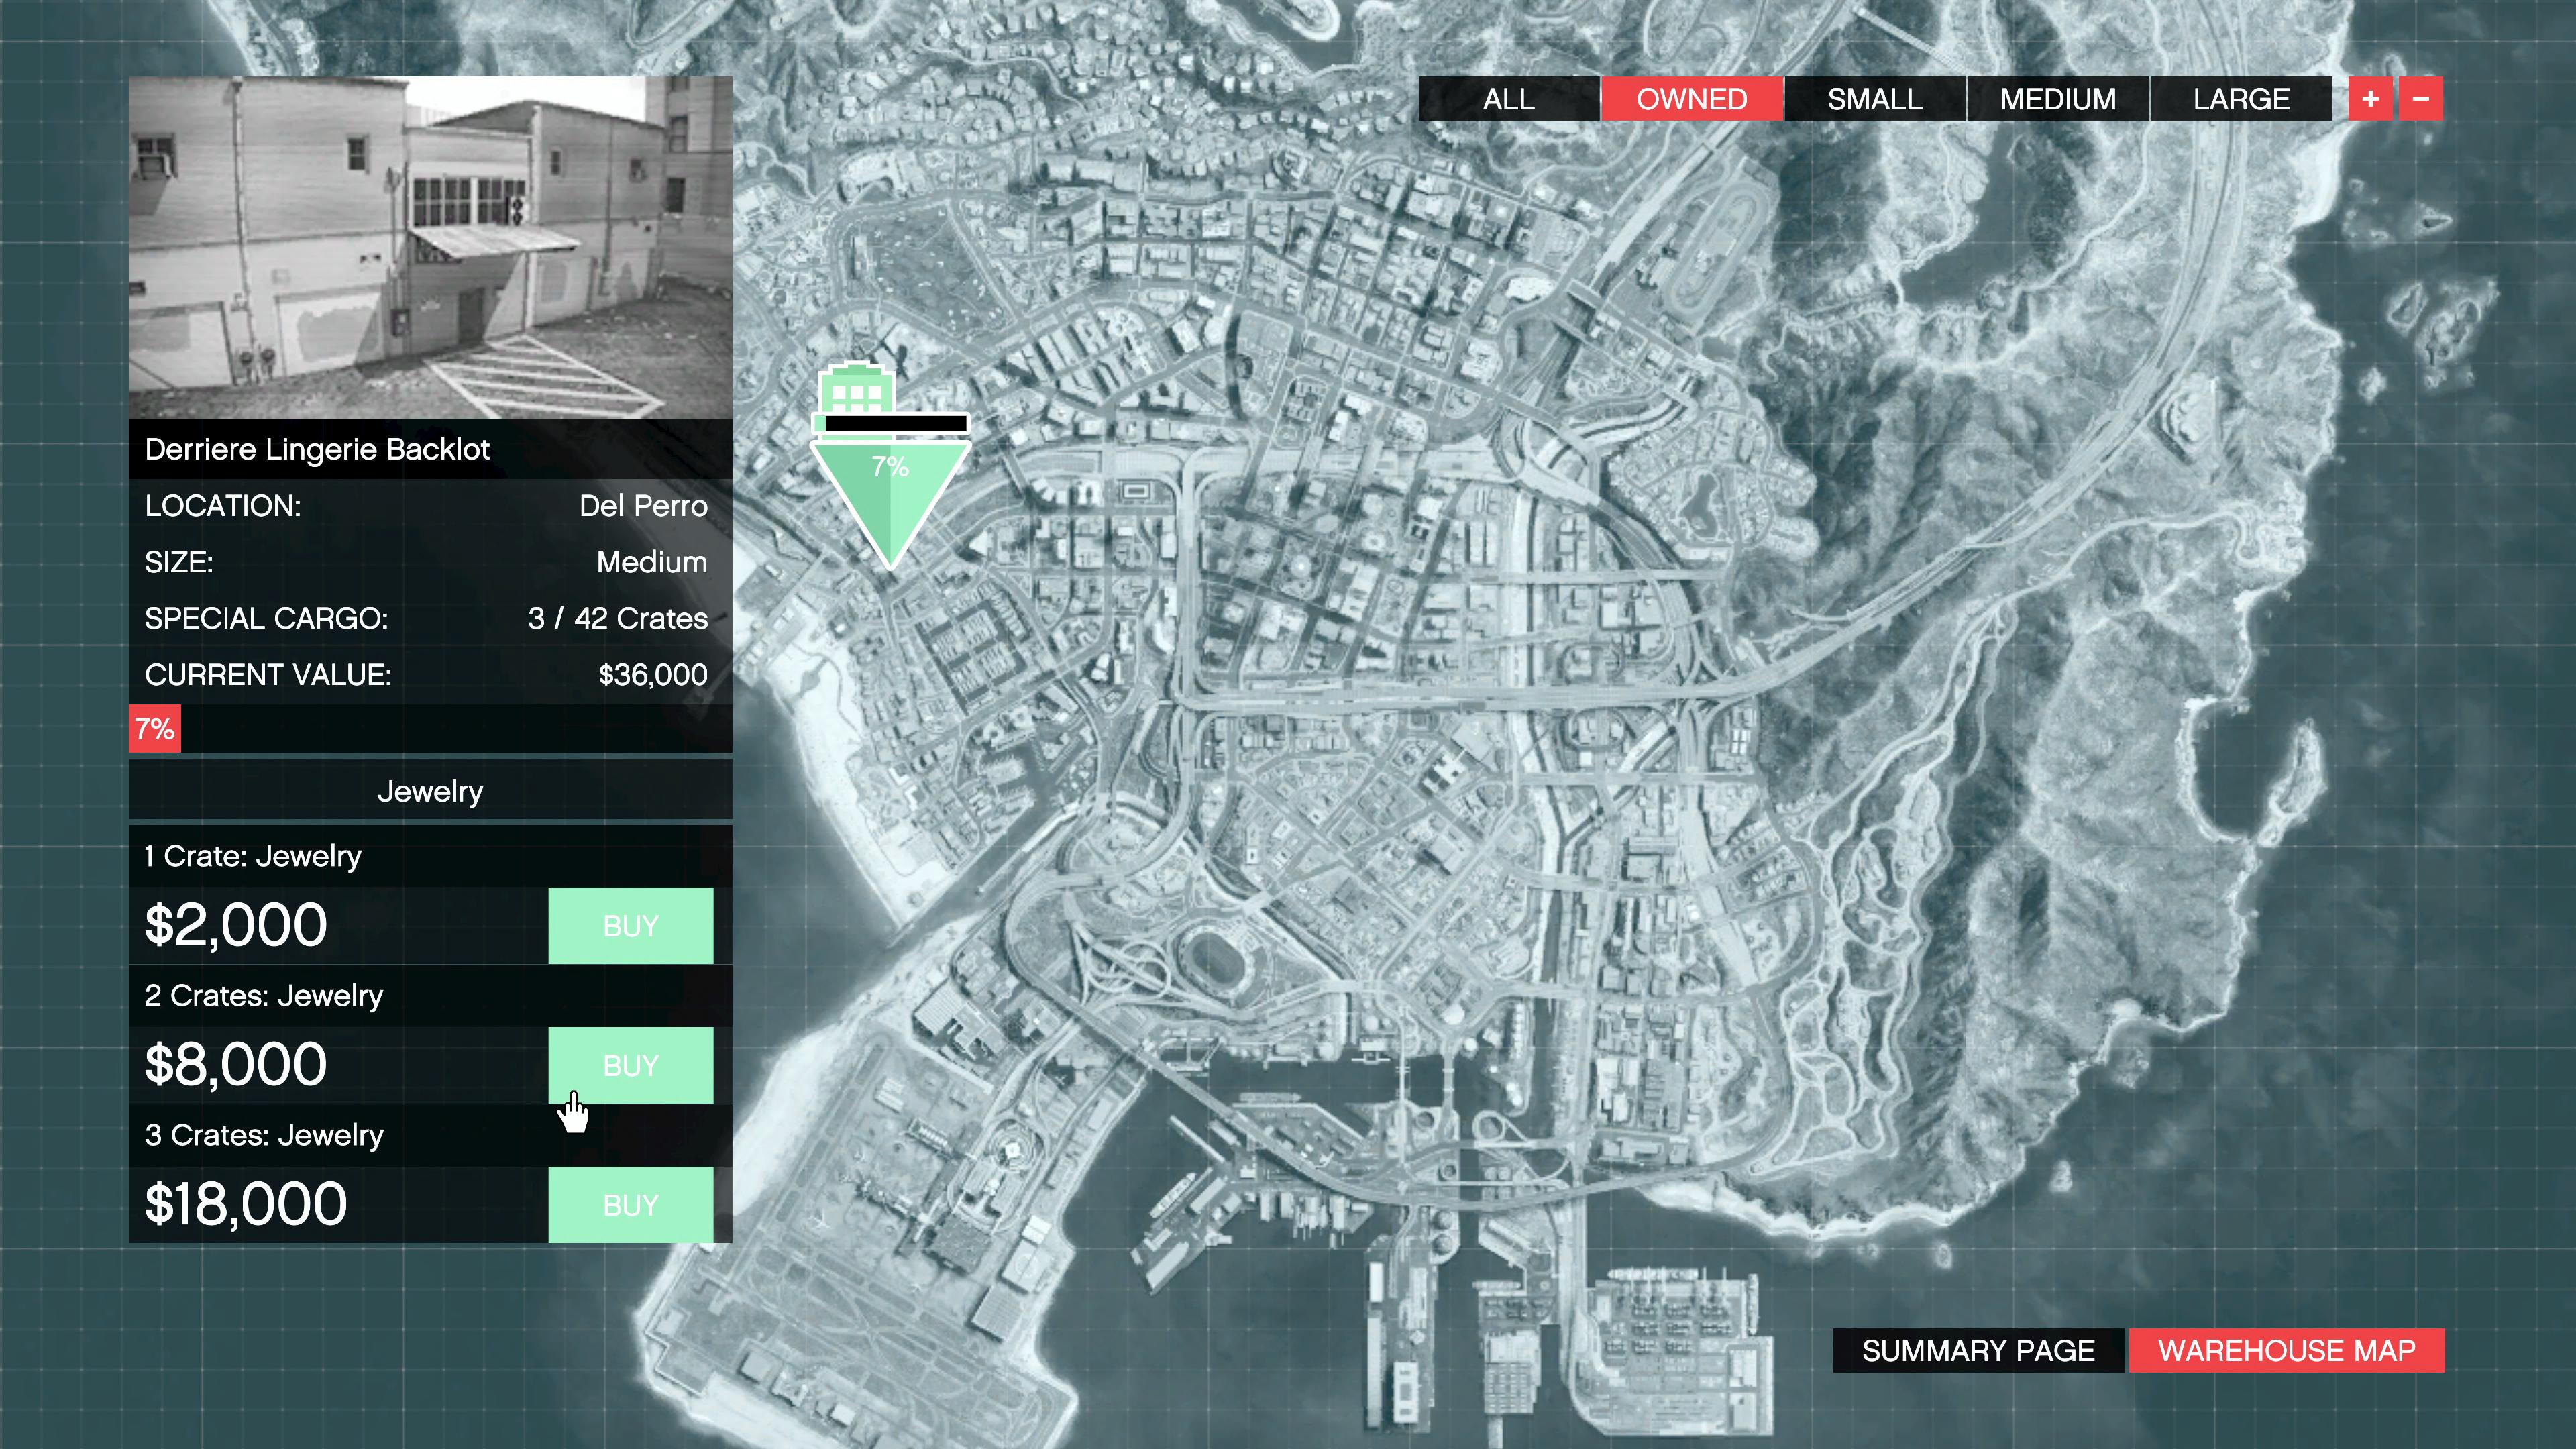Click the black capacity bar above marker
Image resolution: width=2576 pixels, height=1449 pixels.
pyautogui.click(x=895, y=424)
